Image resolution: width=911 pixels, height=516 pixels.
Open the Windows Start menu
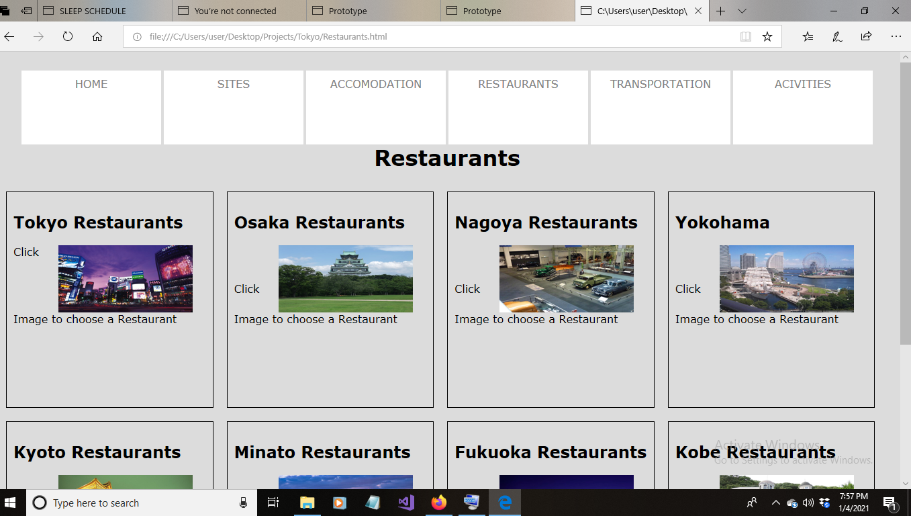[11, 503]
